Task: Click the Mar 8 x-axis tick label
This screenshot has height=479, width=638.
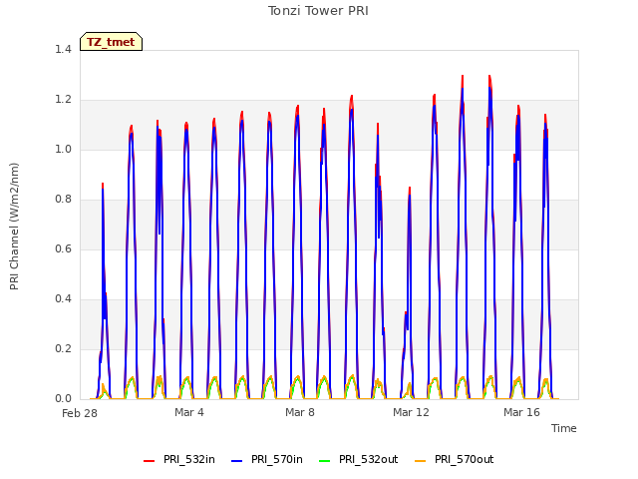Action: click(300, 412)
